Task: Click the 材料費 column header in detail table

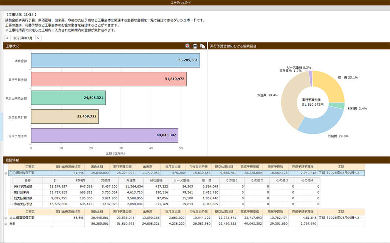Action: click(x=80, y=180)
